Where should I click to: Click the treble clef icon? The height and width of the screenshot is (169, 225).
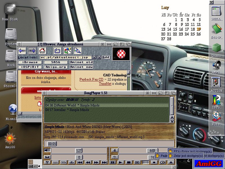[114, 150]
